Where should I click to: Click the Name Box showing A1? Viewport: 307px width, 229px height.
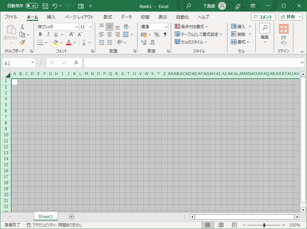(x=16, y=63)
